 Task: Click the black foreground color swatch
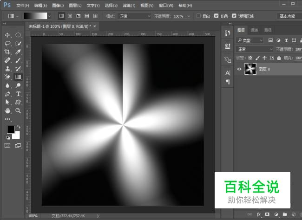click(11, 129)
